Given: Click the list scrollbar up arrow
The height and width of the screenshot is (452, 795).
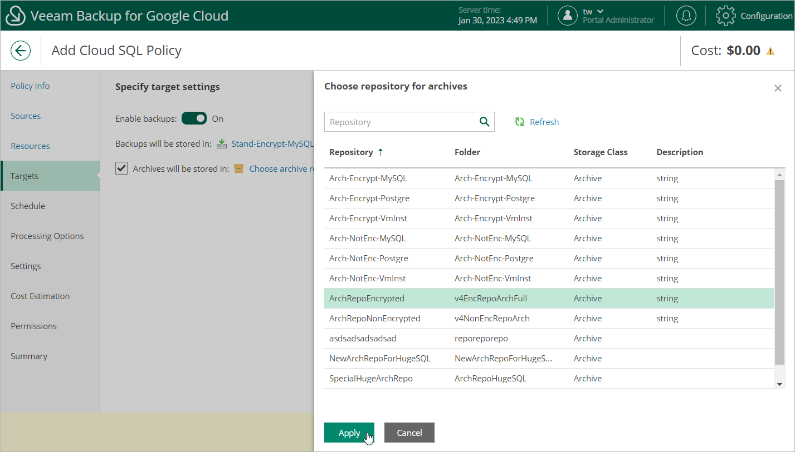Looking at the screenshot, I should [779, 175].
